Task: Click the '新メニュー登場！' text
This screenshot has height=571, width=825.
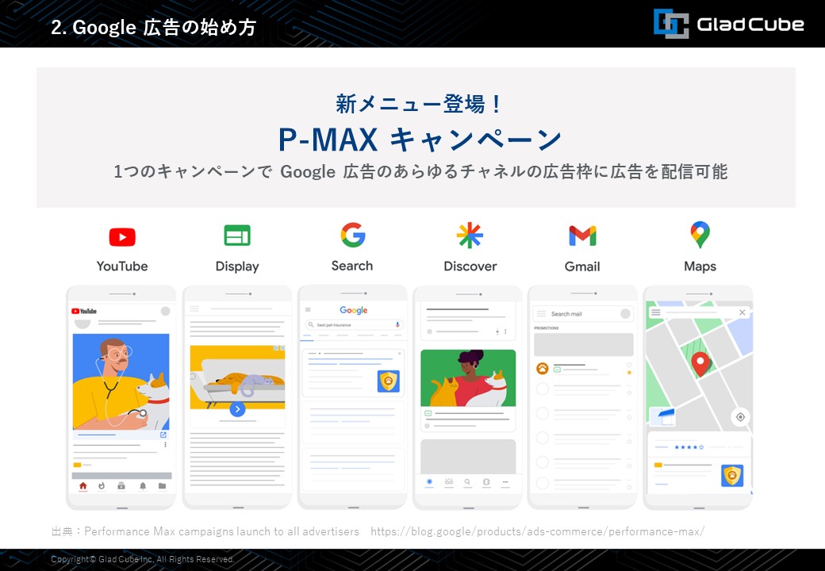Action: pos(420,104)
